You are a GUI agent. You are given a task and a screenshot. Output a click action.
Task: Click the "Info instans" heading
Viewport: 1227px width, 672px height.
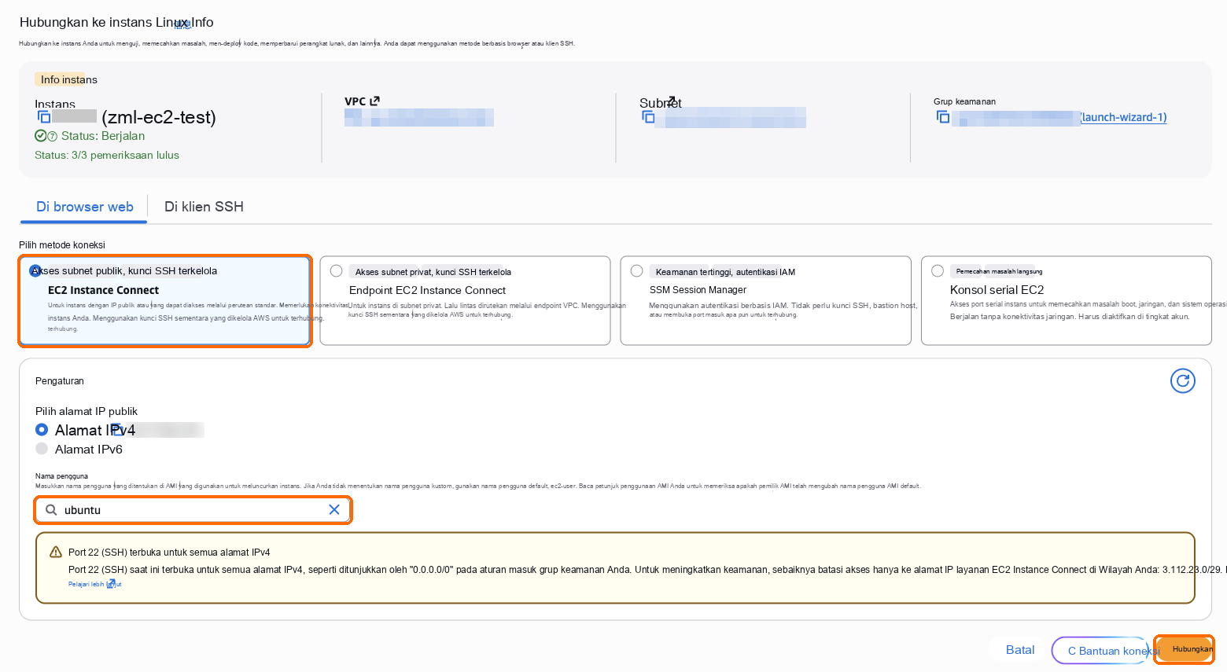[x=69, y=79]
